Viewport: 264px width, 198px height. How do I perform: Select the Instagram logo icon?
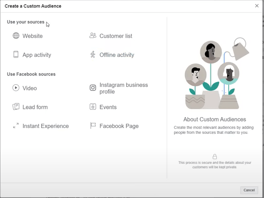(93, 88)
